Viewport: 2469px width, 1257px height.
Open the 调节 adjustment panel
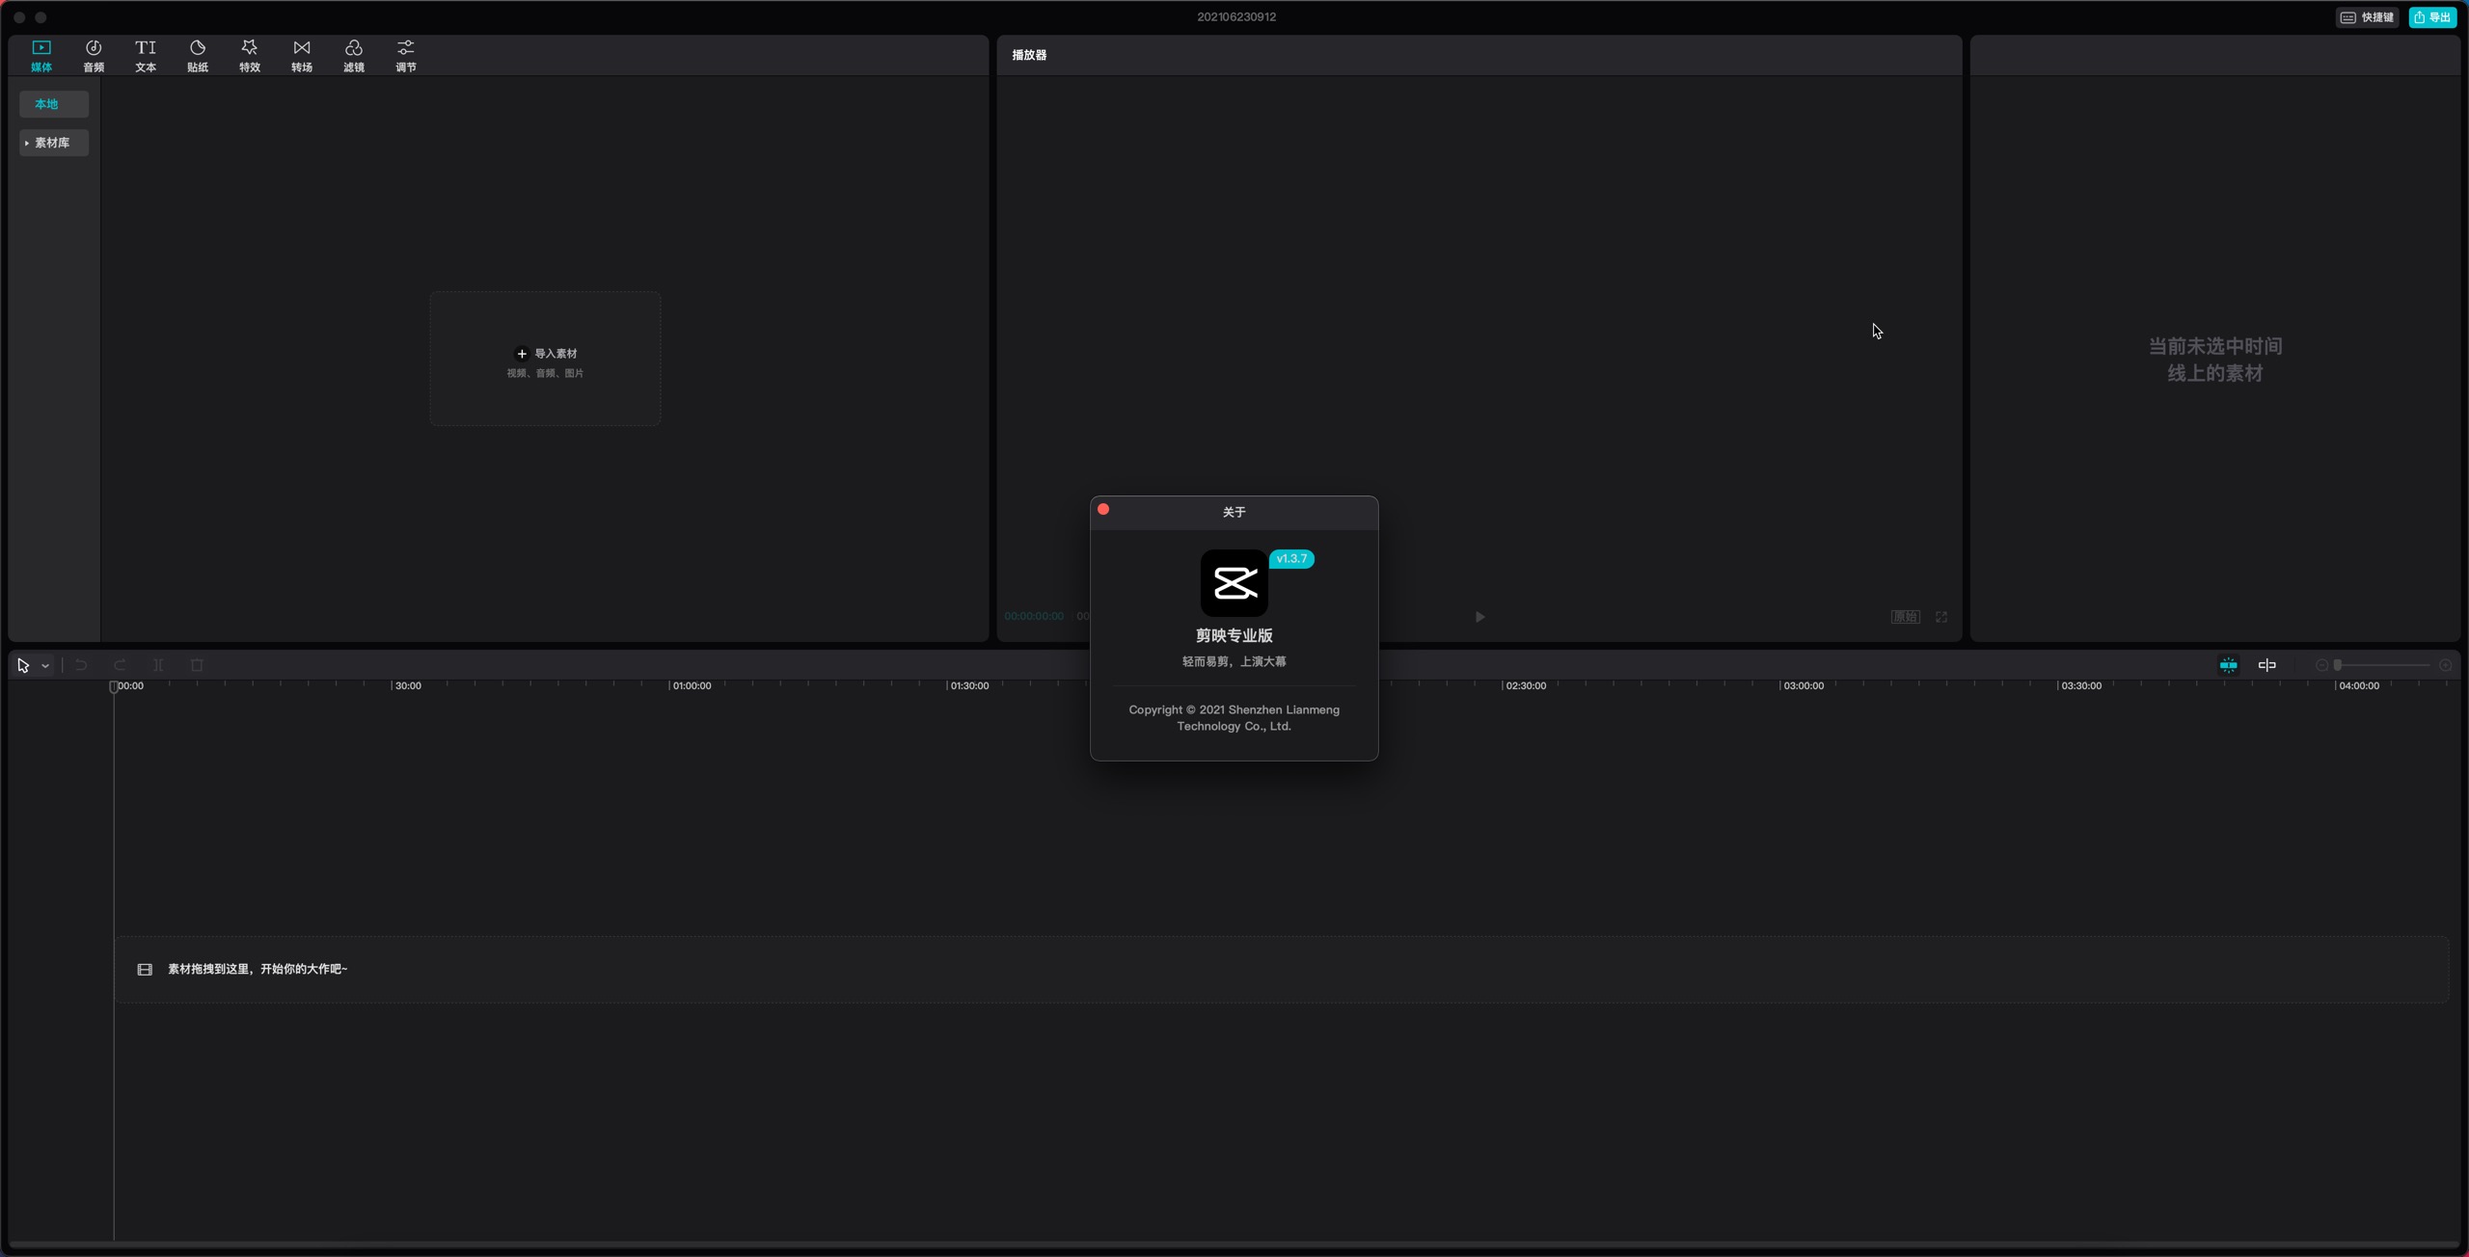pyautogui.click(x=406, y=55)
